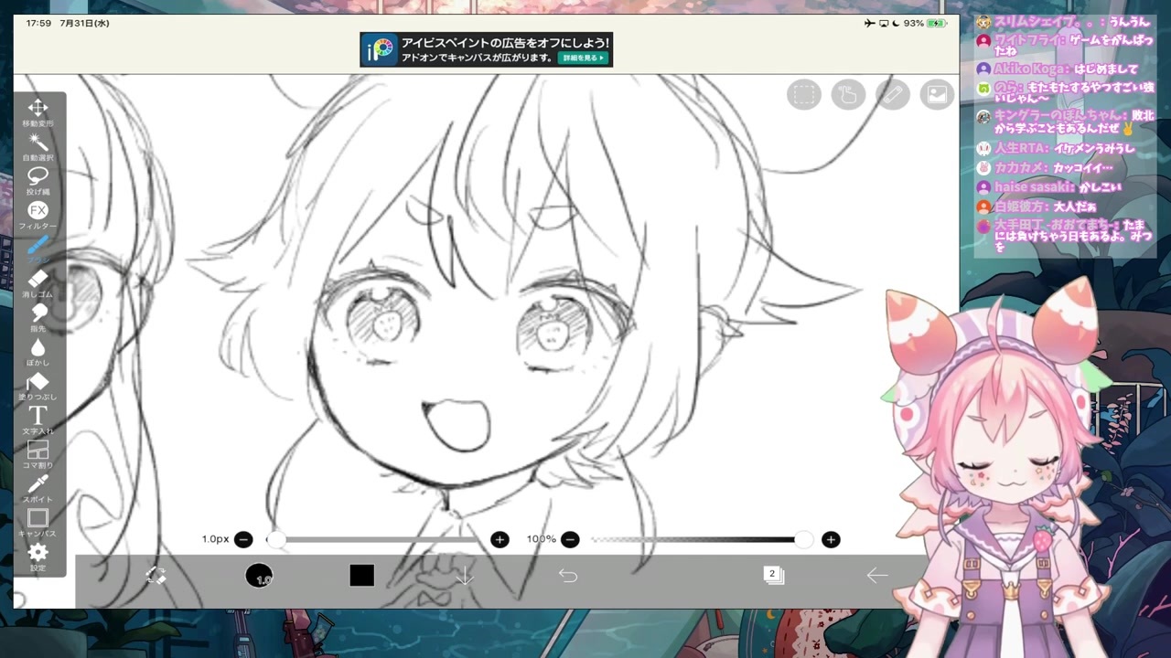Toggle brush and eraser switch icon
This screenshot has width=1171, height=658.
pyautogui.click(x=156, y=576)
